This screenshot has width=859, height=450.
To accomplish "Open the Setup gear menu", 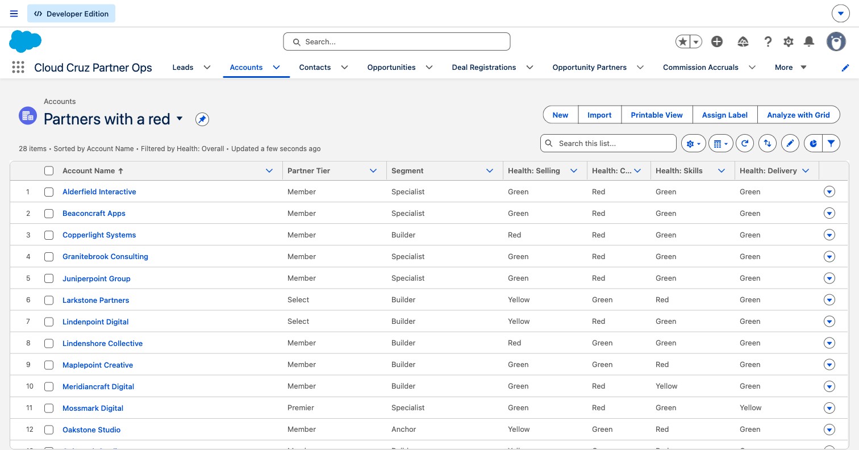I will [788, 41].
